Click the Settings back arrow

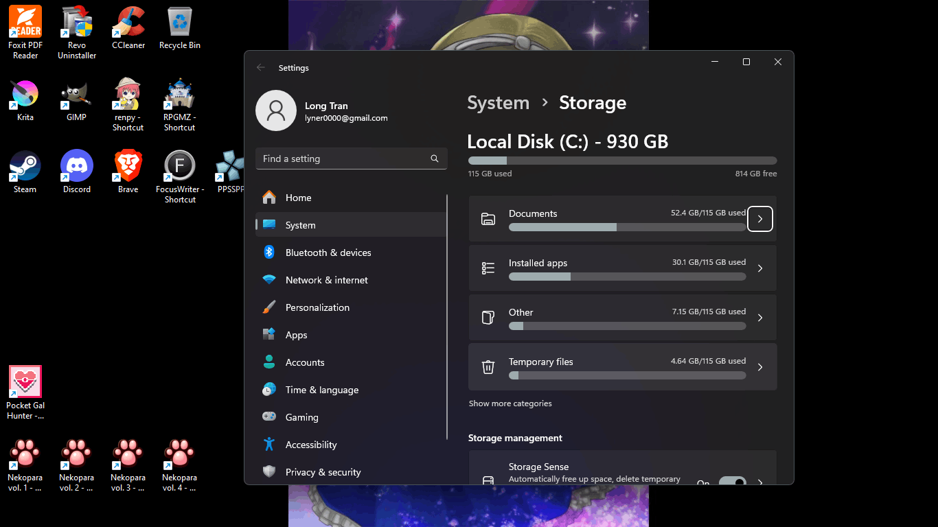[261, 67]
